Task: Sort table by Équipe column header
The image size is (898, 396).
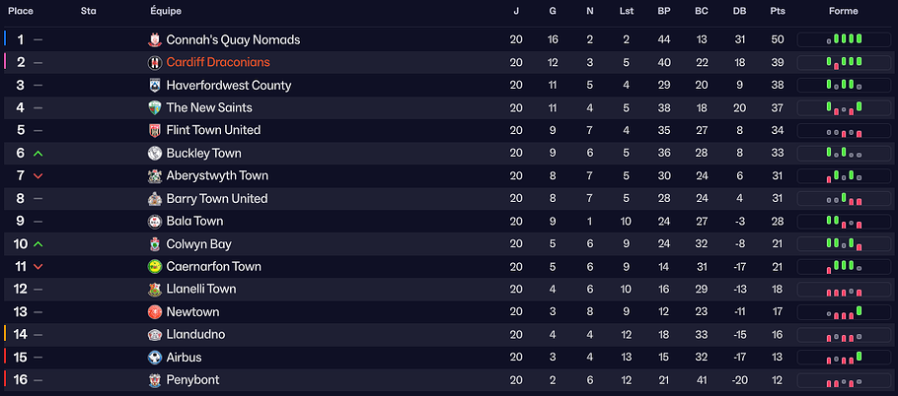Action: (166, 12)
